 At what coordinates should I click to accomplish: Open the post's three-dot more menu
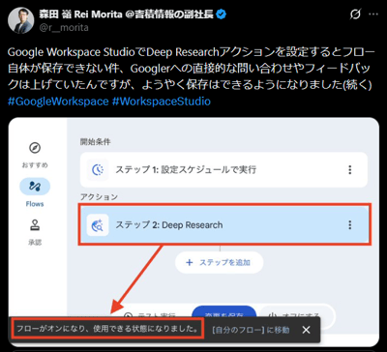coord(373,15)
